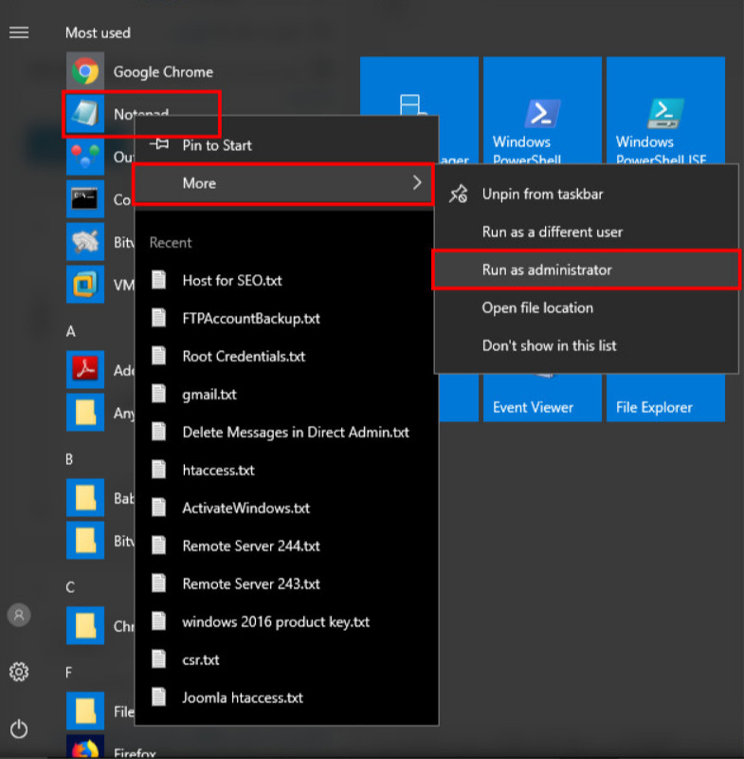Click the folder icon under letter C
744x759 pixels.
pos(85,625)
